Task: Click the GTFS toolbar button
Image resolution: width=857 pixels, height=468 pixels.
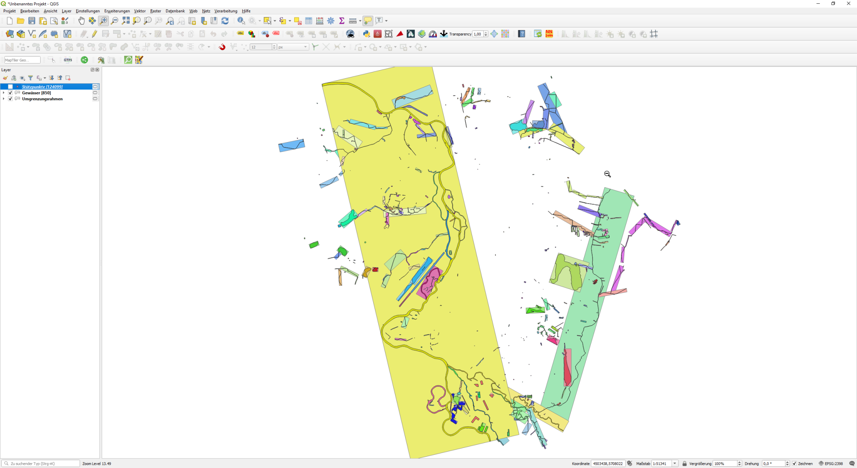Action: click(68, 59)
